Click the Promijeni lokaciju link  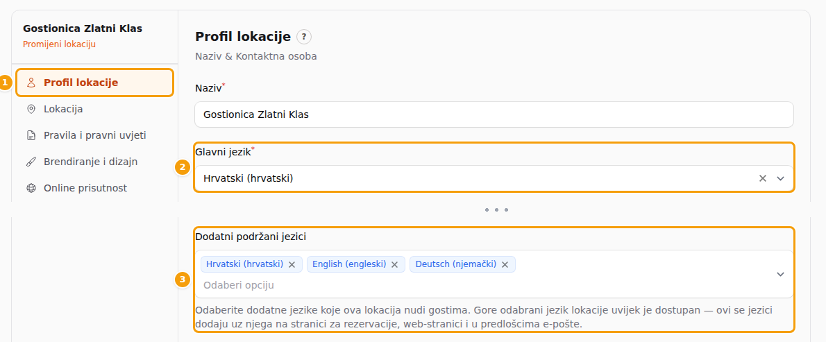pos(59,44)
